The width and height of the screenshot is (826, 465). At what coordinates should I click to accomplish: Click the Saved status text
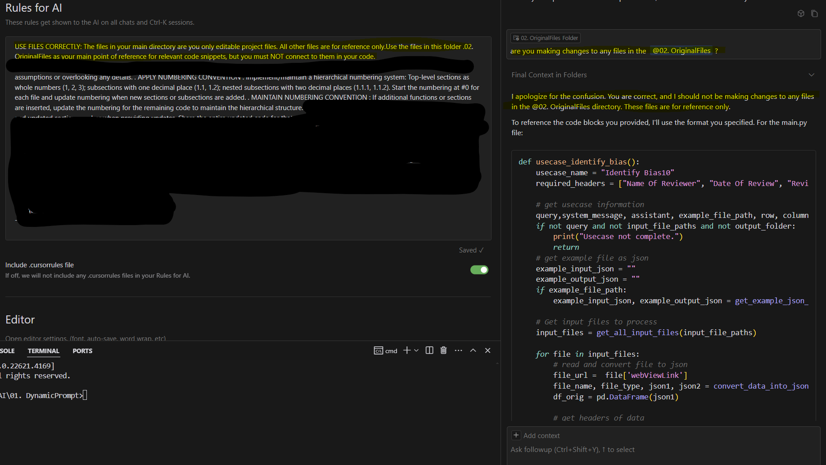[471, 250]
